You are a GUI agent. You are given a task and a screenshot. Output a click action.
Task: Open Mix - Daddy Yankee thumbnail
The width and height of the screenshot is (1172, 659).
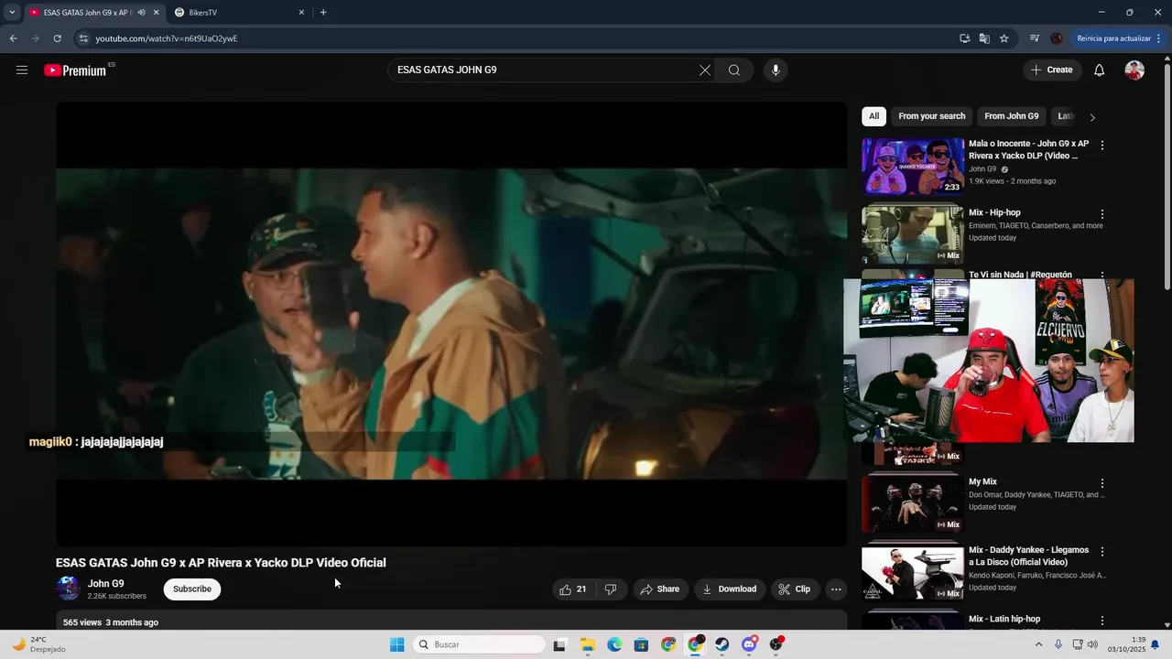[x=913, y=573]
